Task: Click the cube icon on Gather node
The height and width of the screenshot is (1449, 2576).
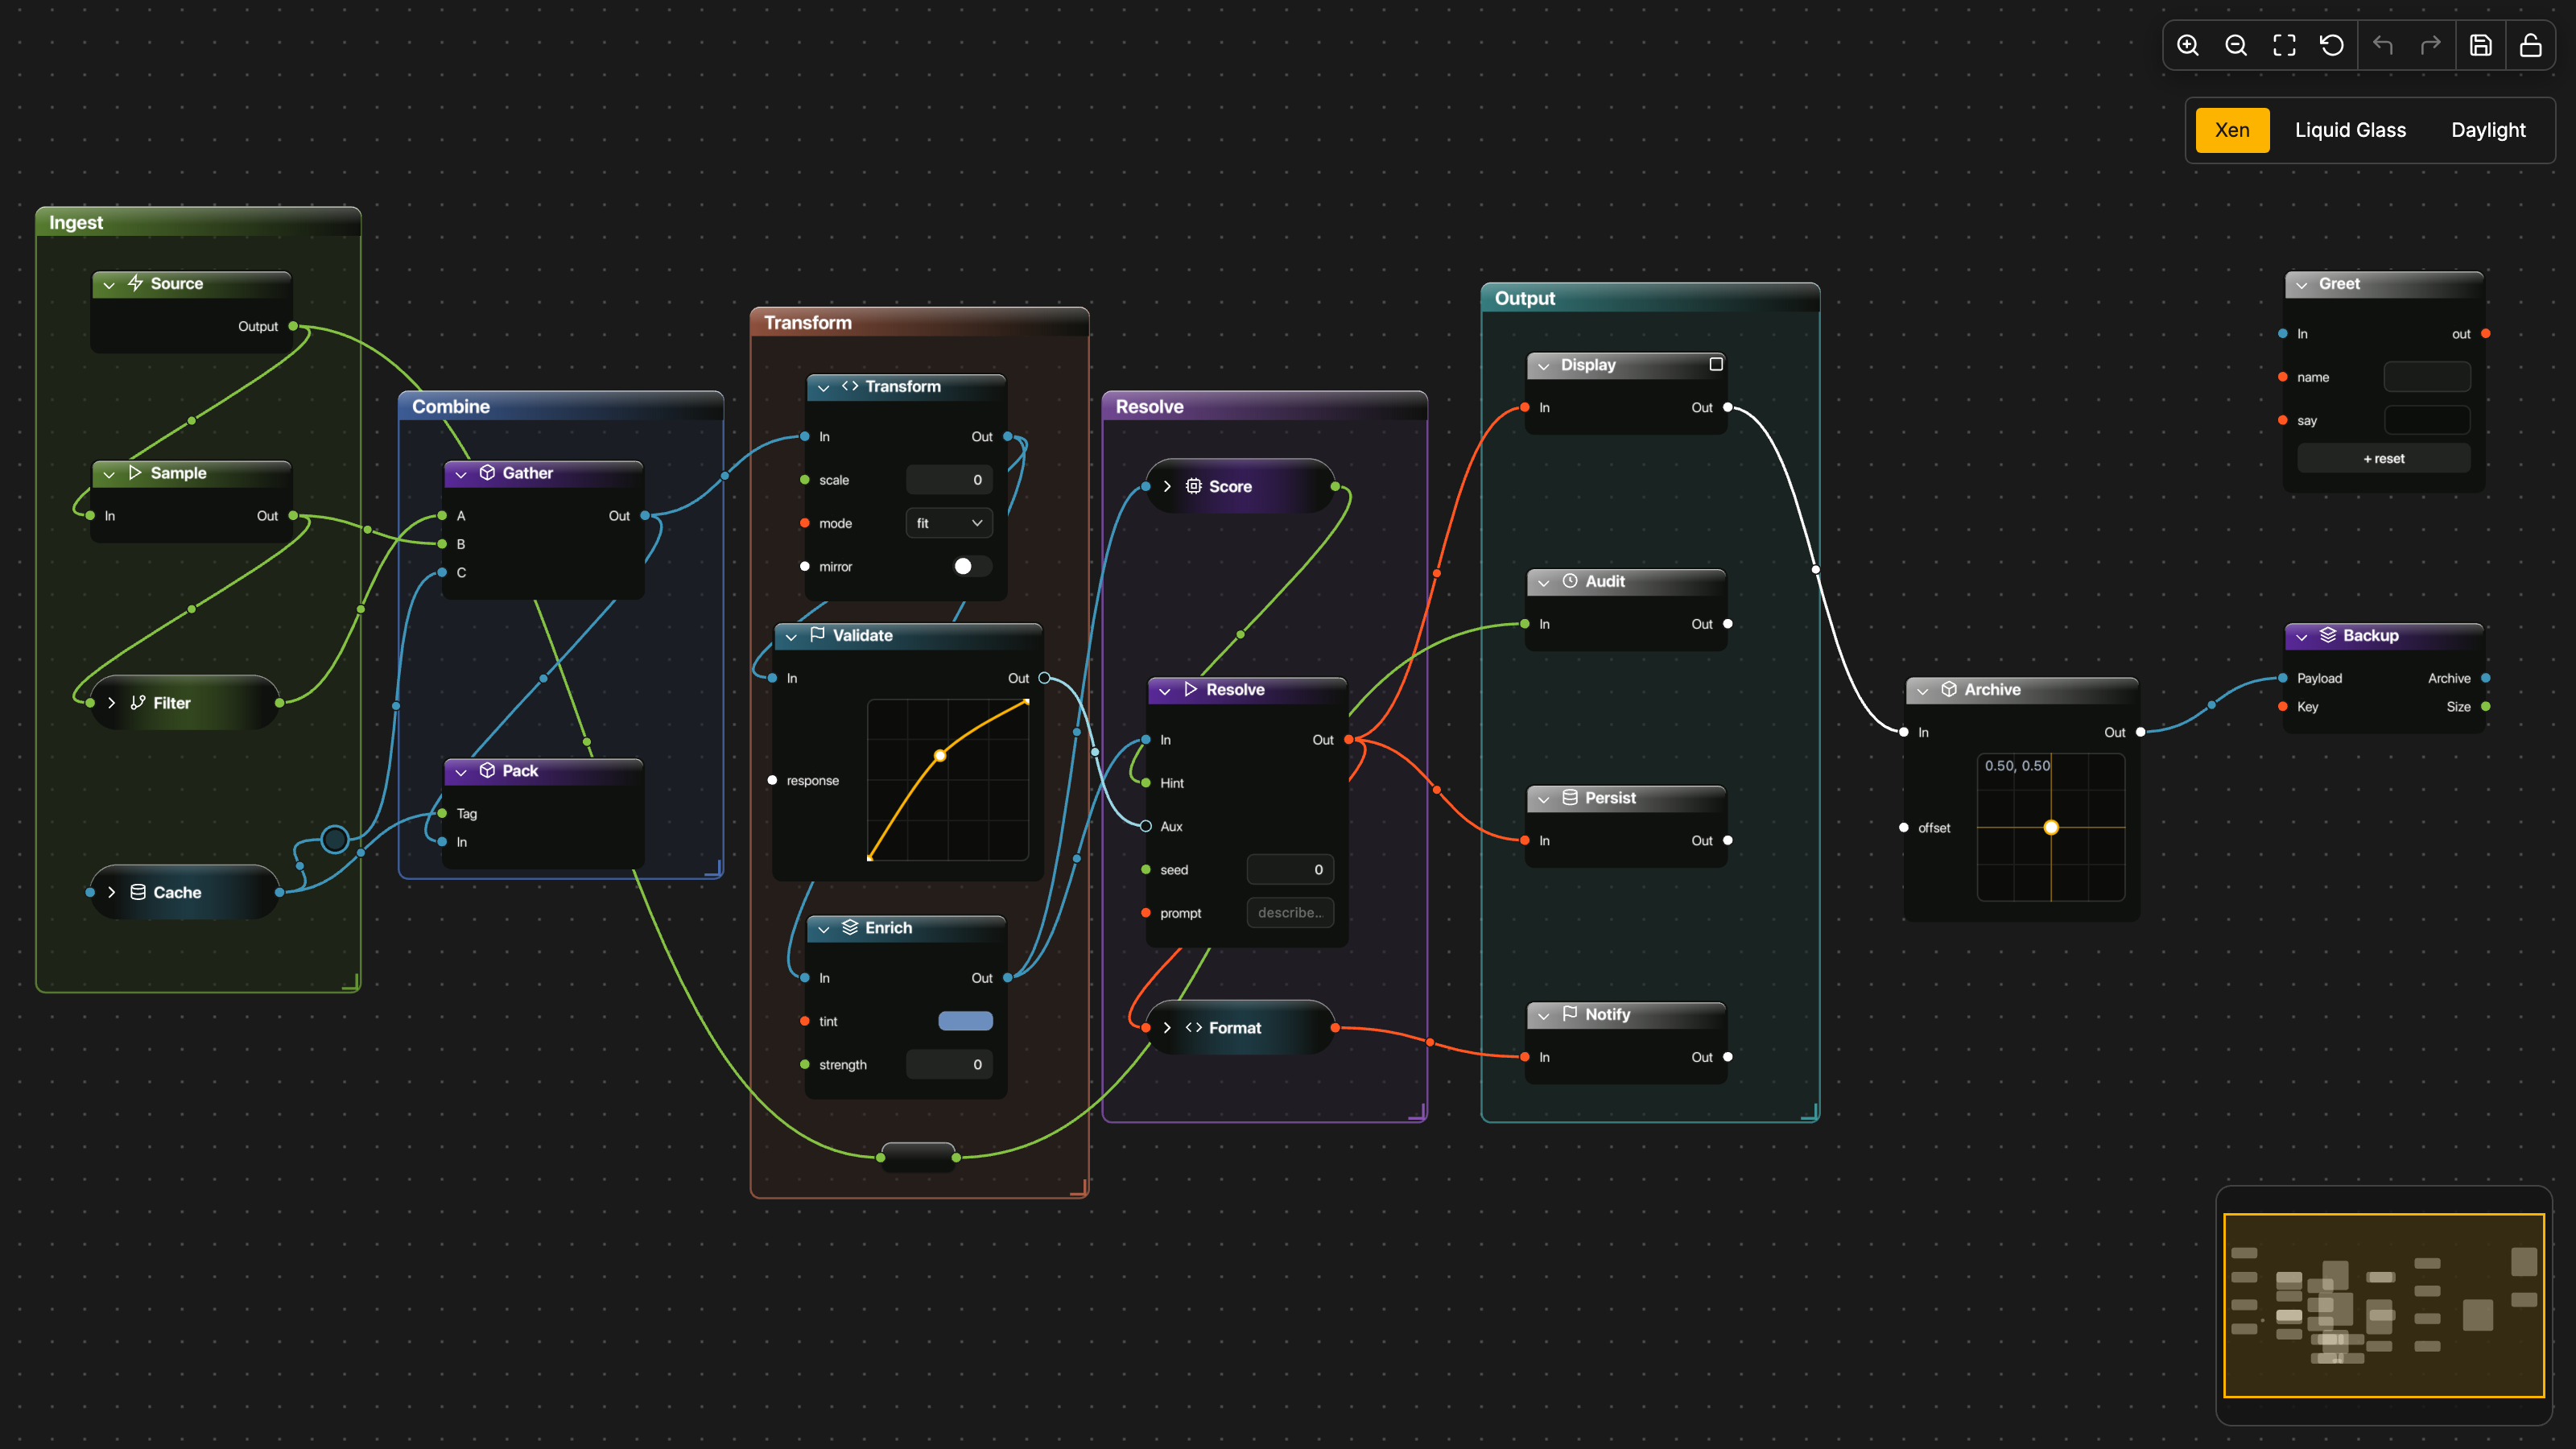Action: click(487, 472)
